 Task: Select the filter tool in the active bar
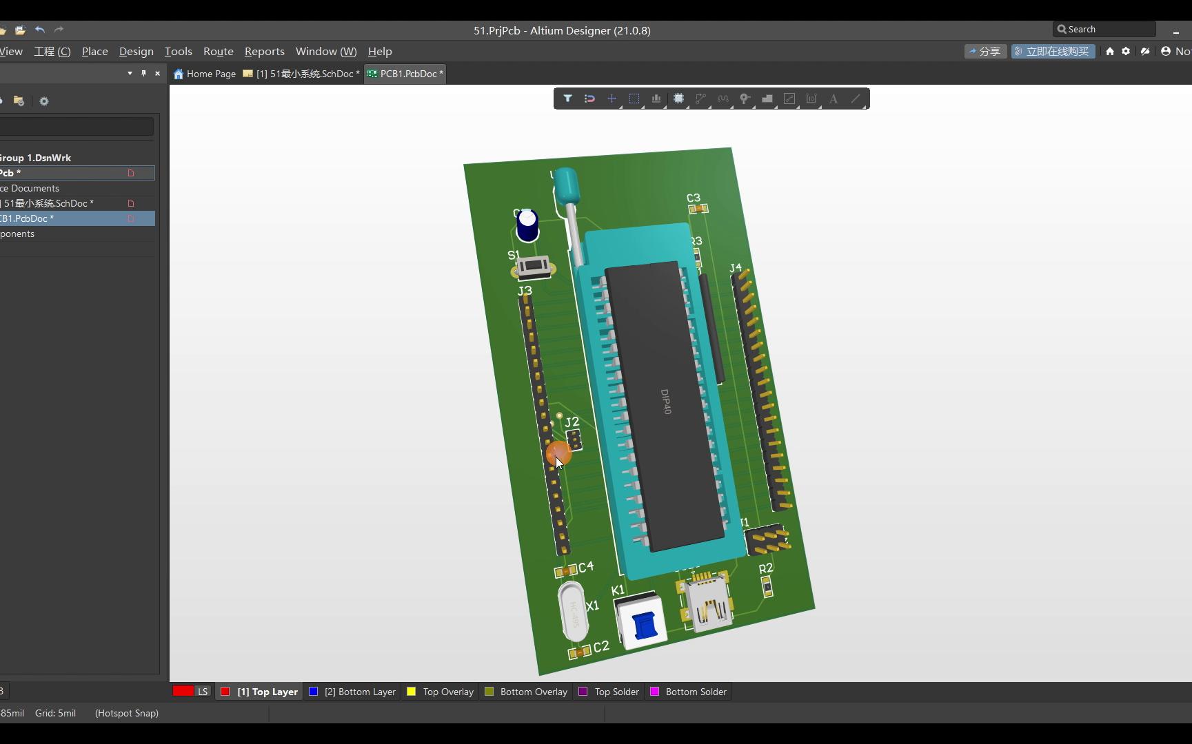[568, 99]
